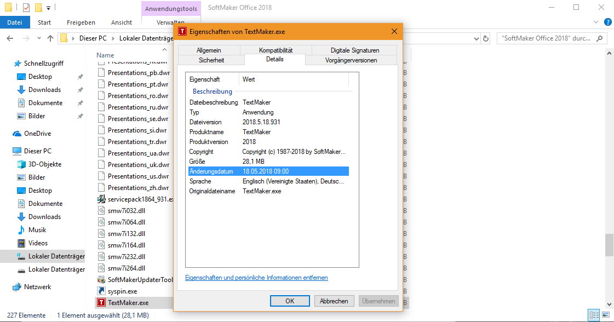This screenshot has width=614, height=322.
Task: Select Presentations_ru.dwr file
Action: coord(138,107)
